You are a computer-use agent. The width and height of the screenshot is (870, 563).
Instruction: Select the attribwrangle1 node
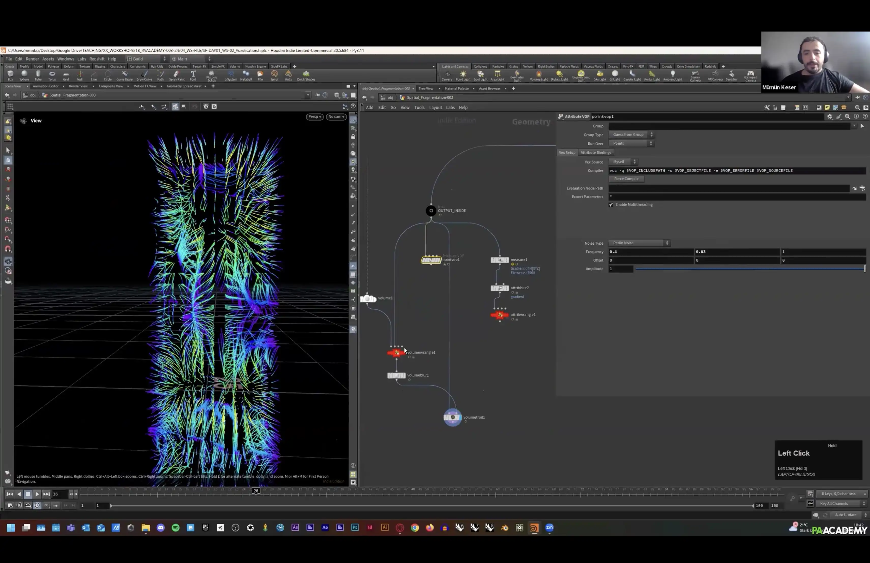pos(500,315)
